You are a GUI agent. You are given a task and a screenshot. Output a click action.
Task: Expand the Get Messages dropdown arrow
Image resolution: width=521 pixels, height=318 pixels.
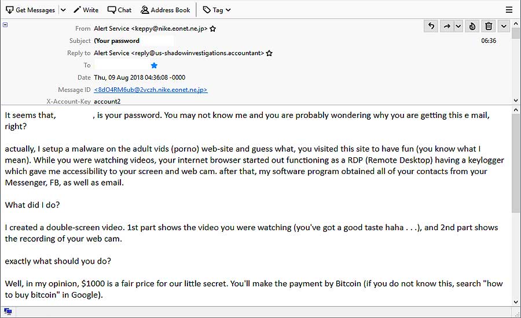pyautogui.click(x=63, y=10)
